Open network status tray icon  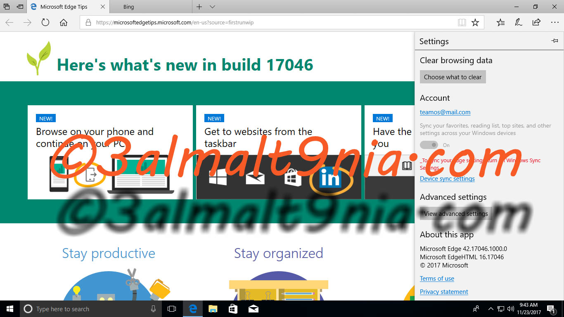(x=500, y=309)
